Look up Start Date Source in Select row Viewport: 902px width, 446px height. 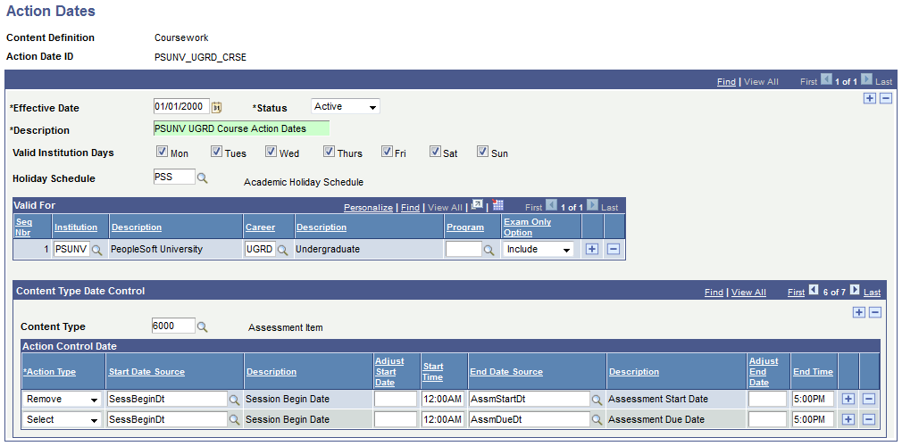[234, 419]
